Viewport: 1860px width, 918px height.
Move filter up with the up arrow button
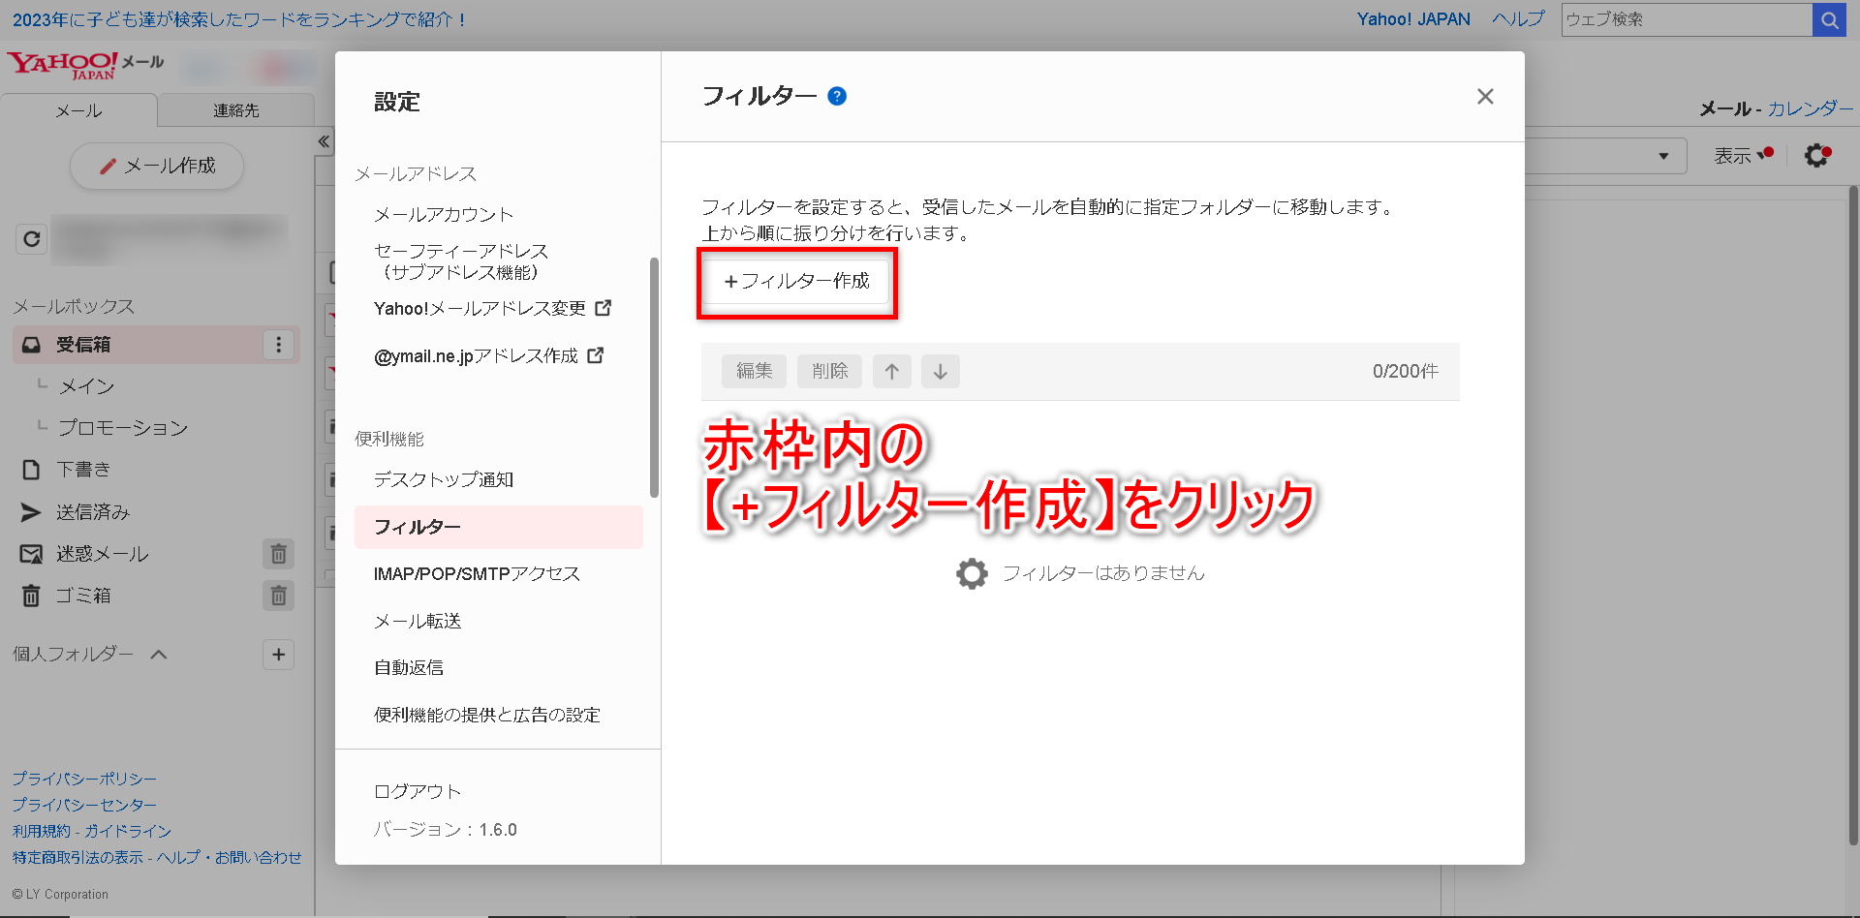coord(891,371)
